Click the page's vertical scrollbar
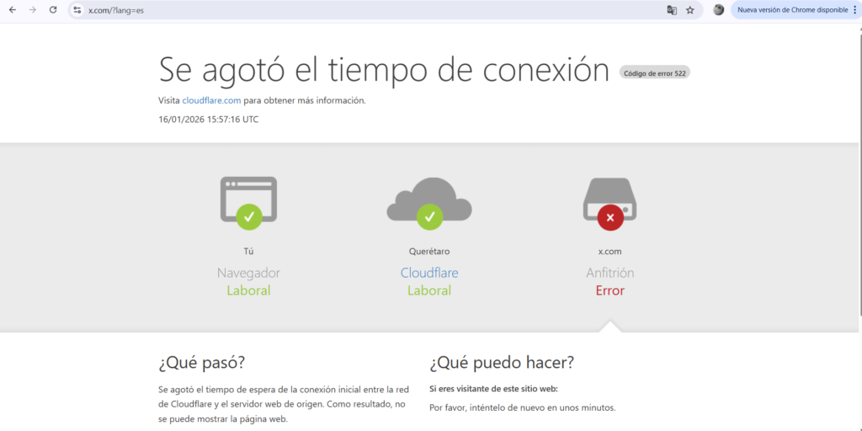 858,168
